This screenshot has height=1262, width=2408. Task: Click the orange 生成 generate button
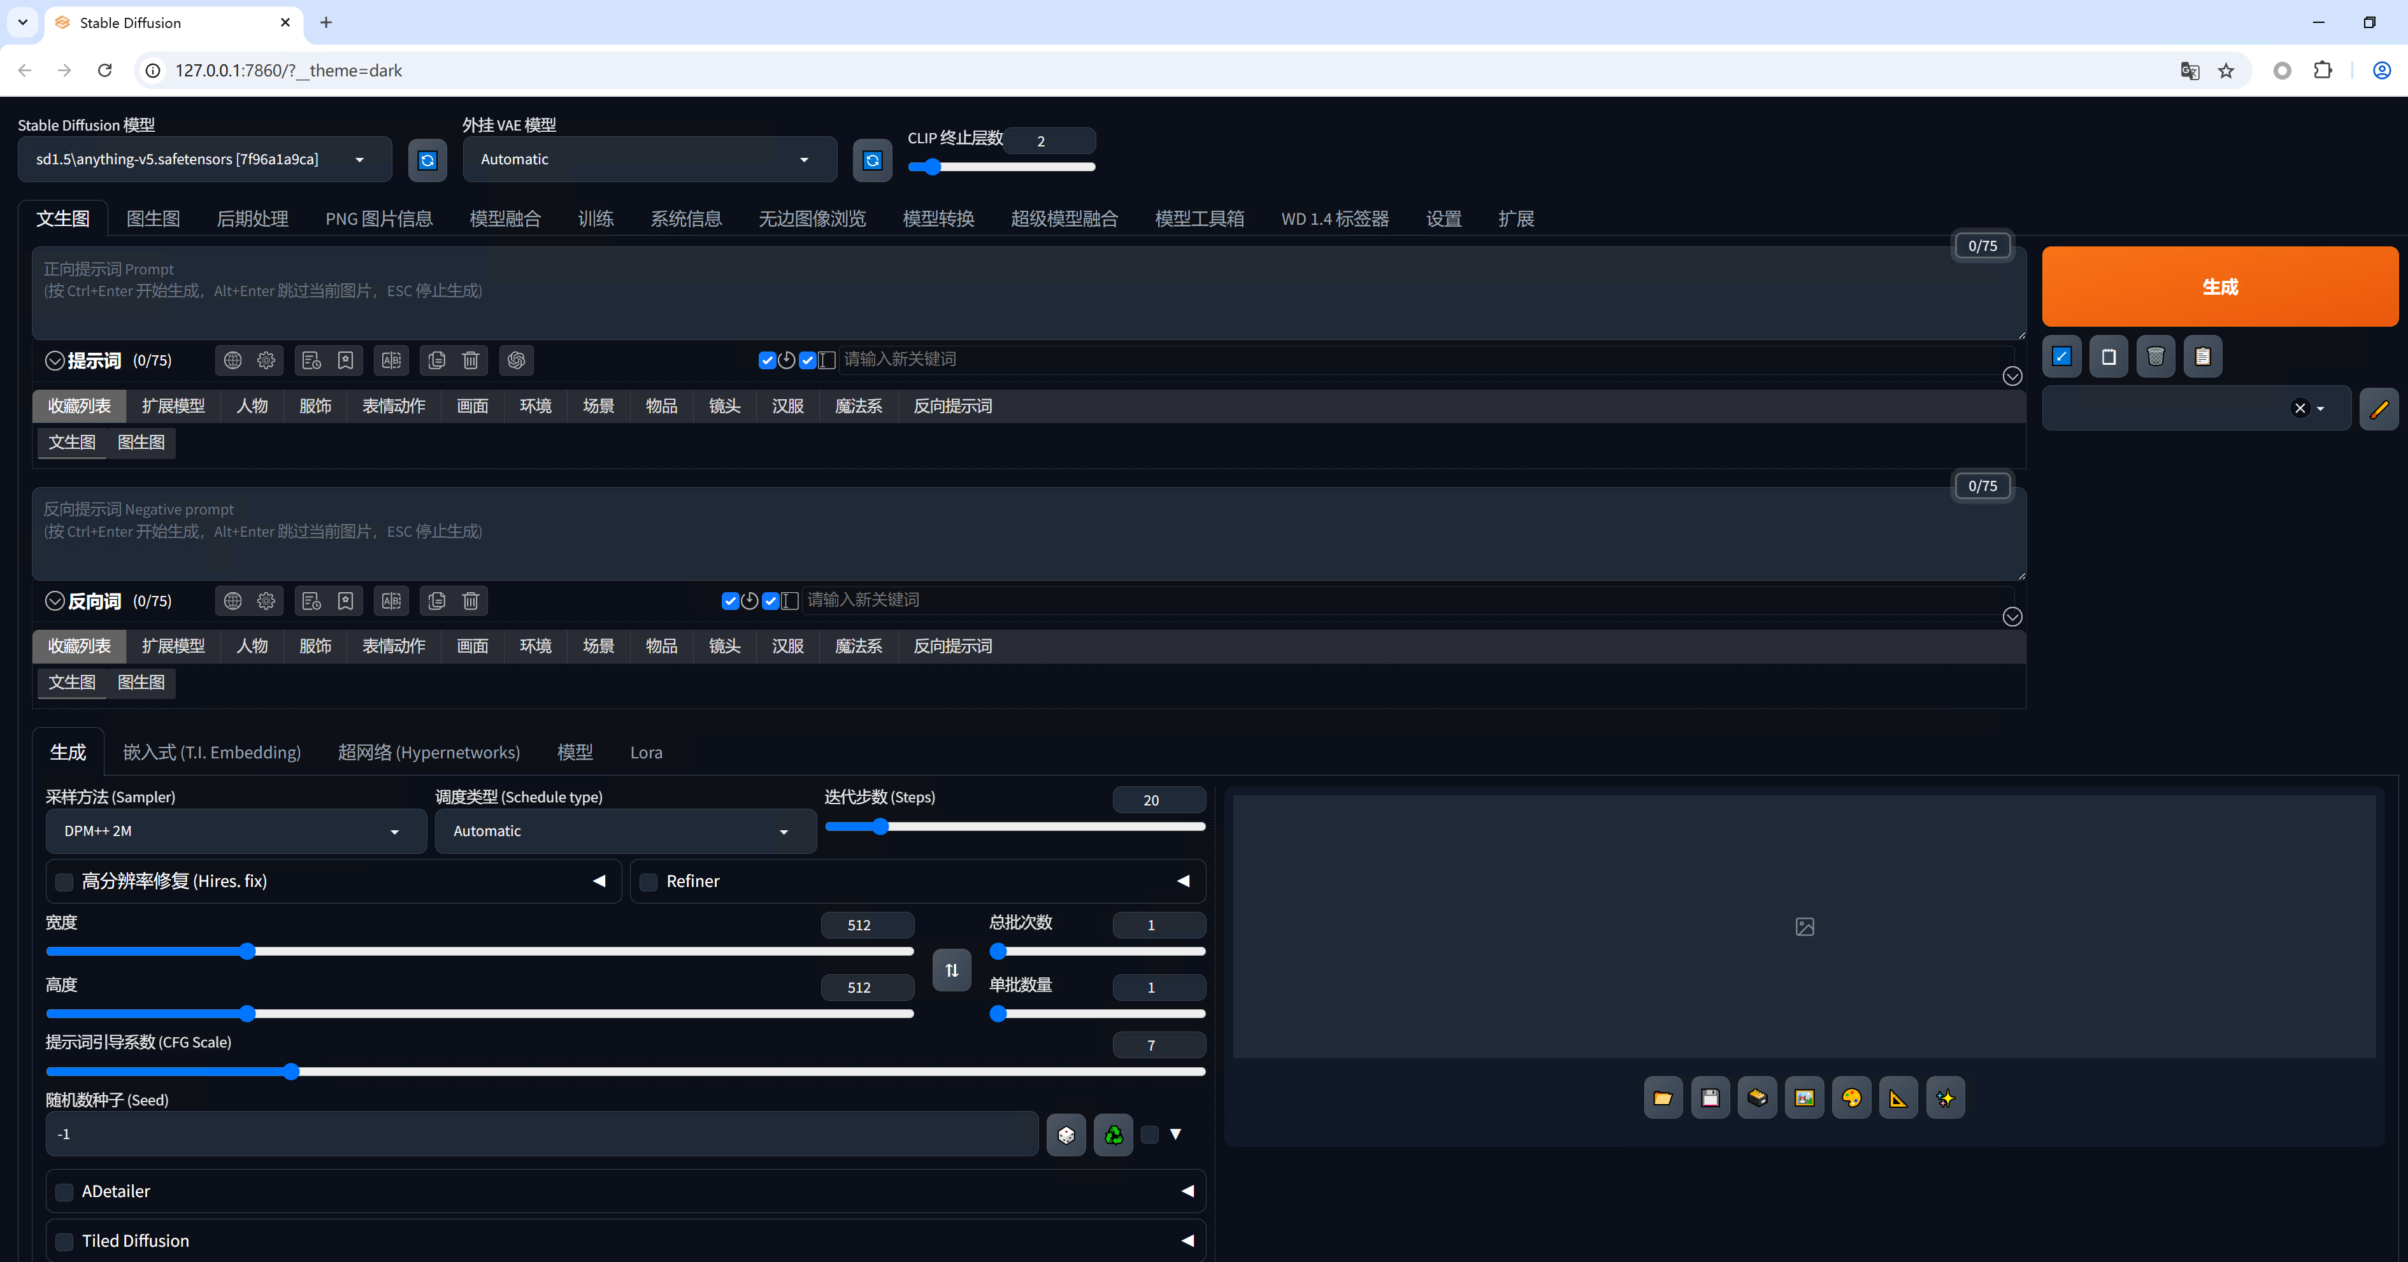(2220, 287)
